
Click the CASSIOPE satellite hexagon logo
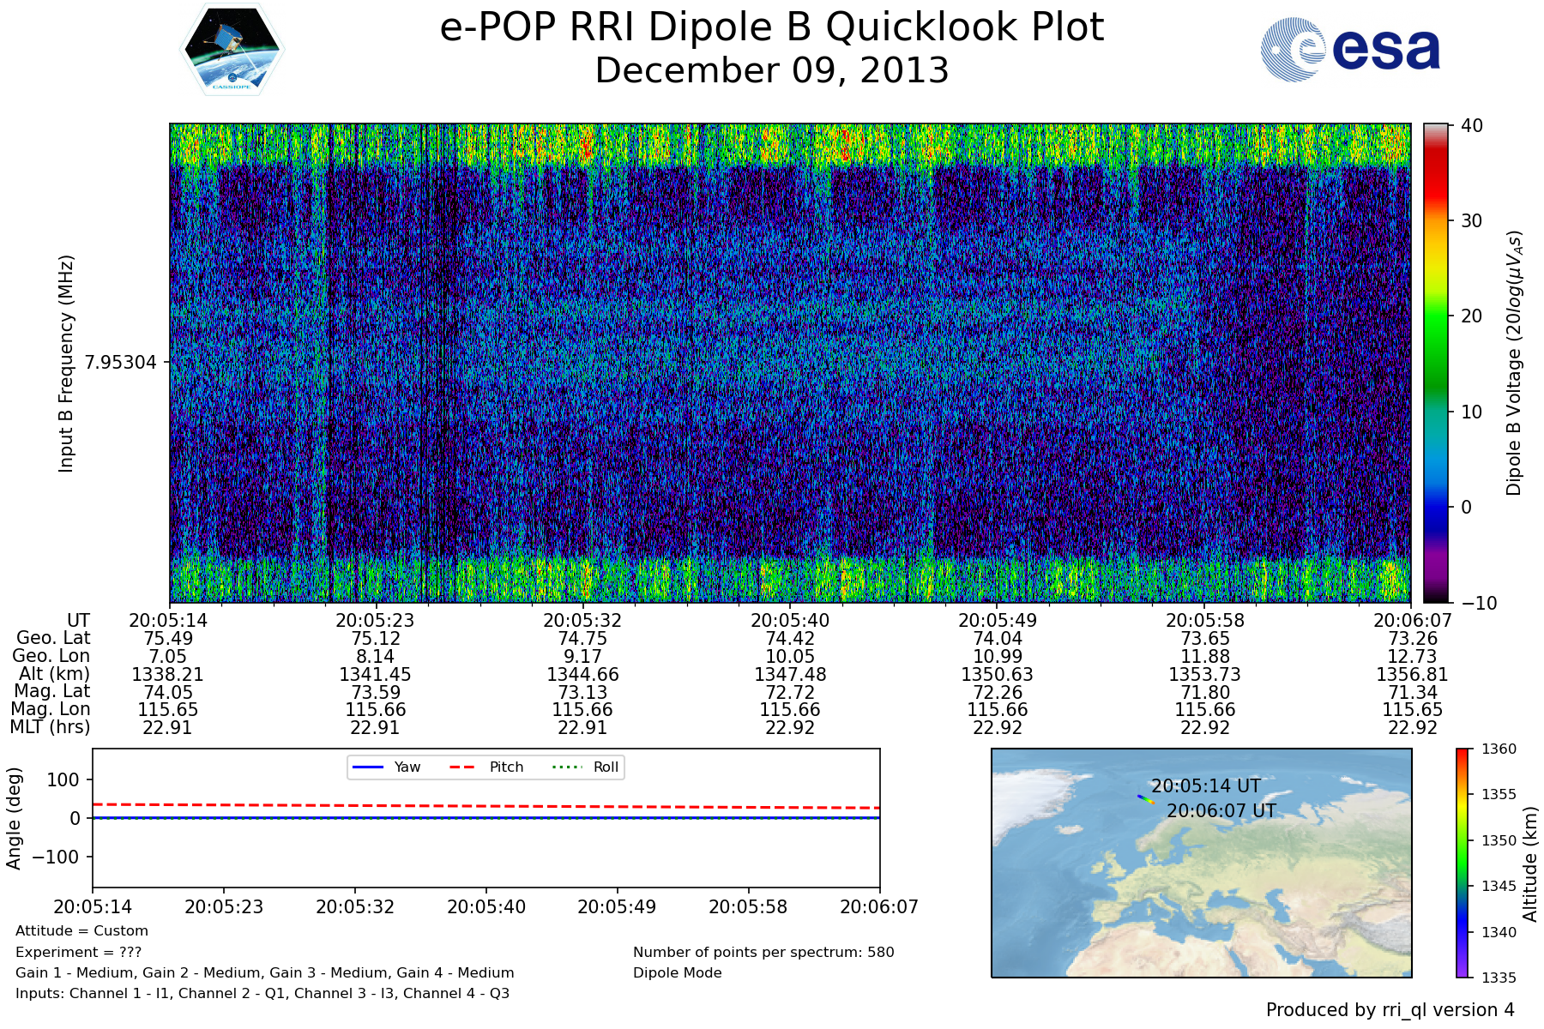click(232, 50)
